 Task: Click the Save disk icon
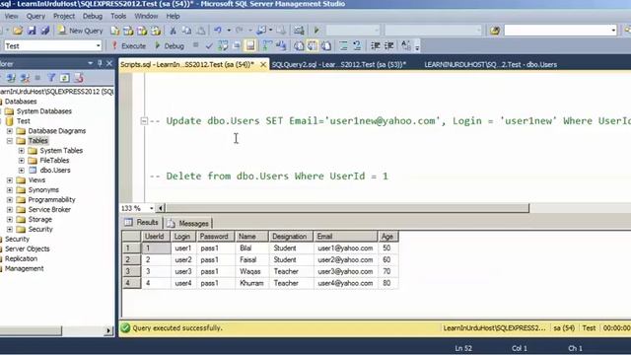tap(32, 31)
